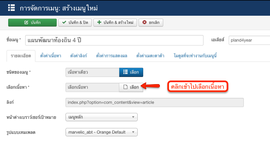Click the menu manager list icon in header
The width and height of the screenshot is (270, 165).
(x=11, y=7)
